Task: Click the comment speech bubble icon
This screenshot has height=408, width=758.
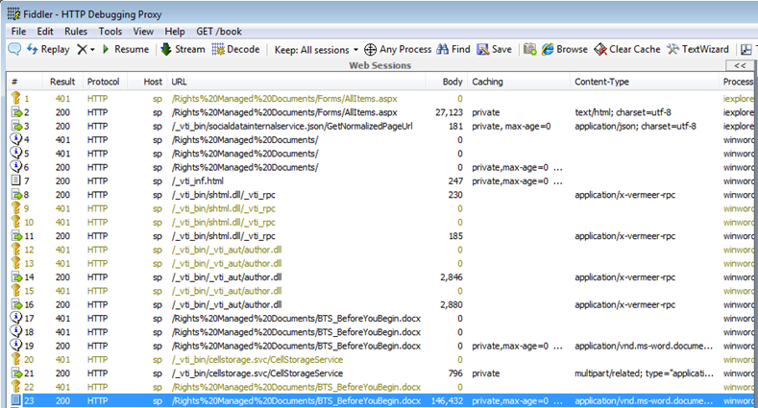Action: 13,49
